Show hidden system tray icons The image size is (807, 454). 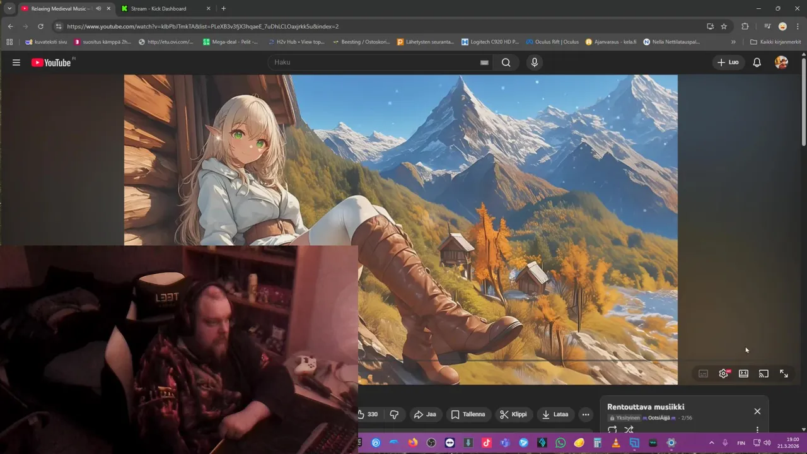coord(712,443)
